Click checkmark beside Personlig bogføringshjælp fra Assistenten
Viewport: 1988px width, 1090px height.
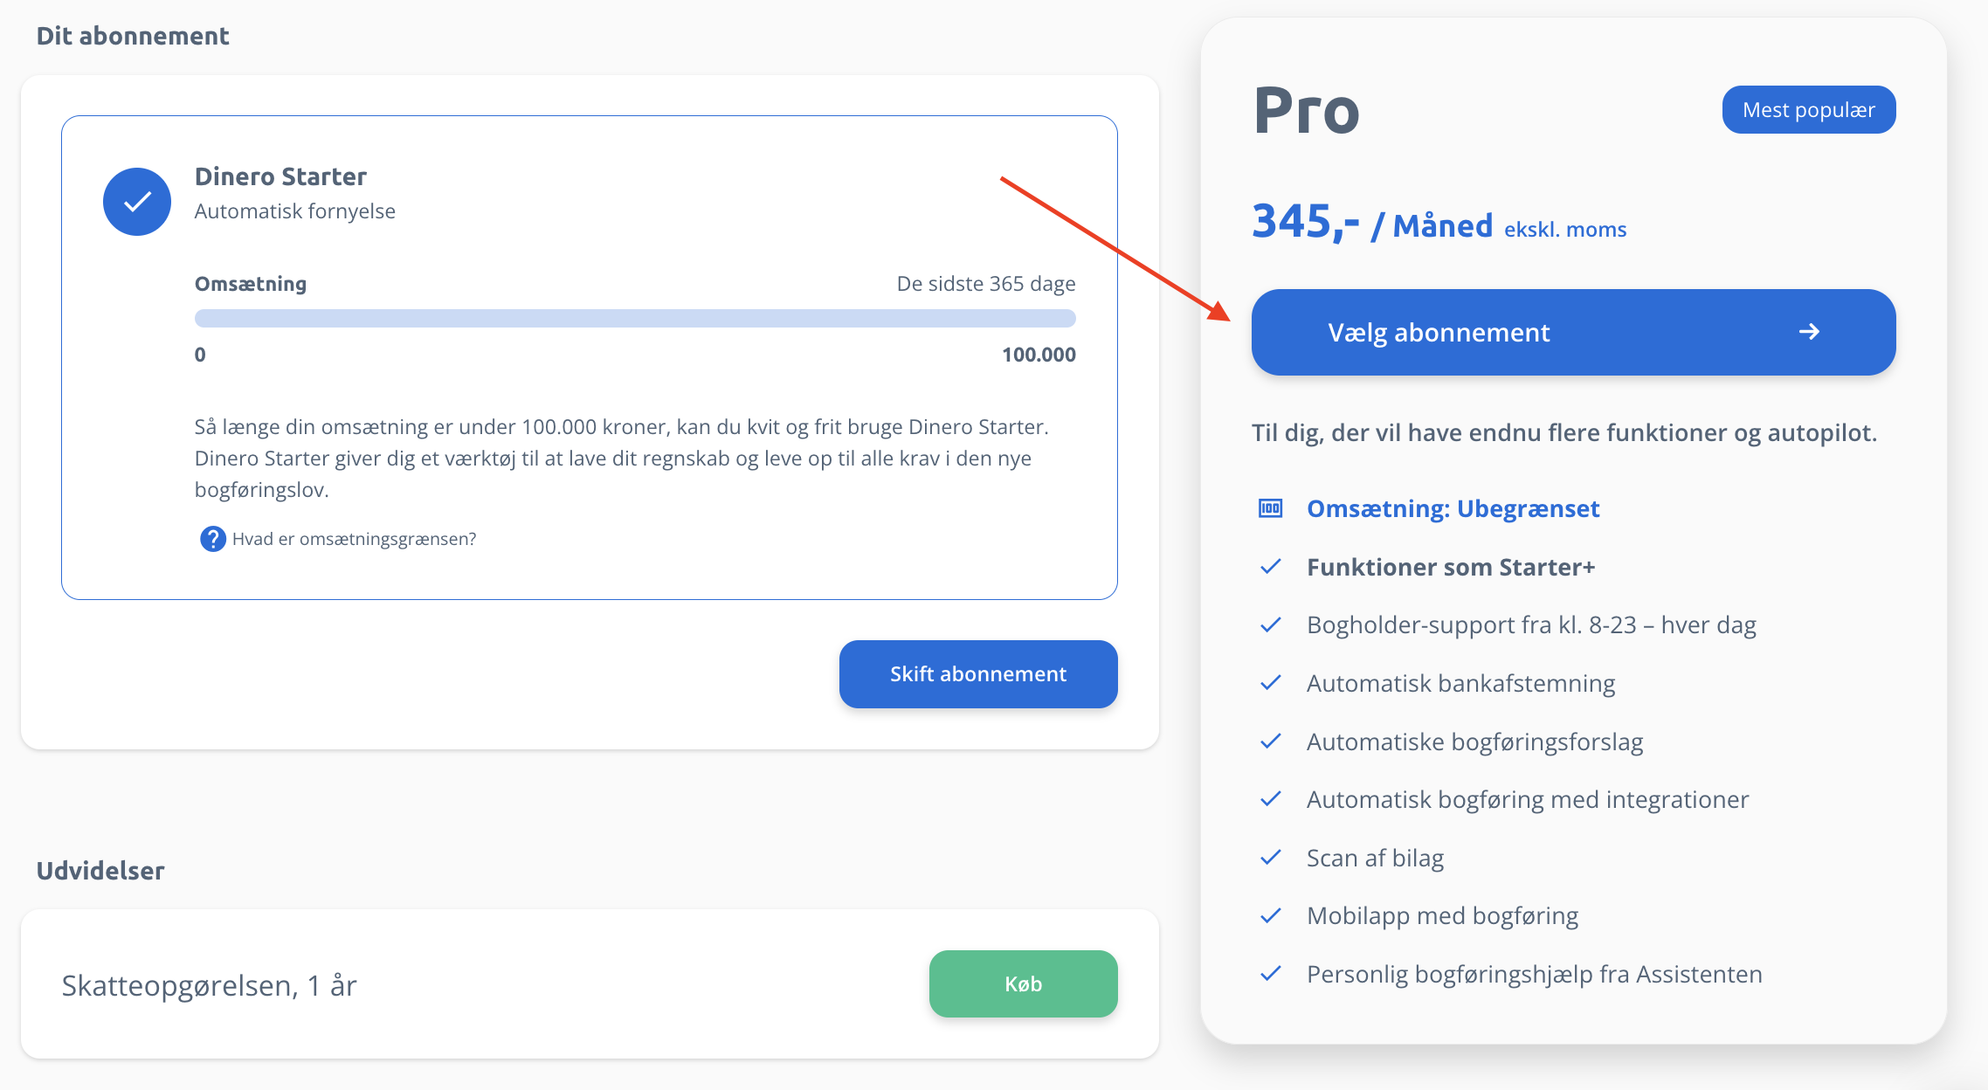(1271, 974)
